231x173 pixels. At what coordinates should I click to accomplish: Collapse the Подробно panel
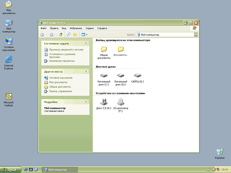click(x=86, y=101)
